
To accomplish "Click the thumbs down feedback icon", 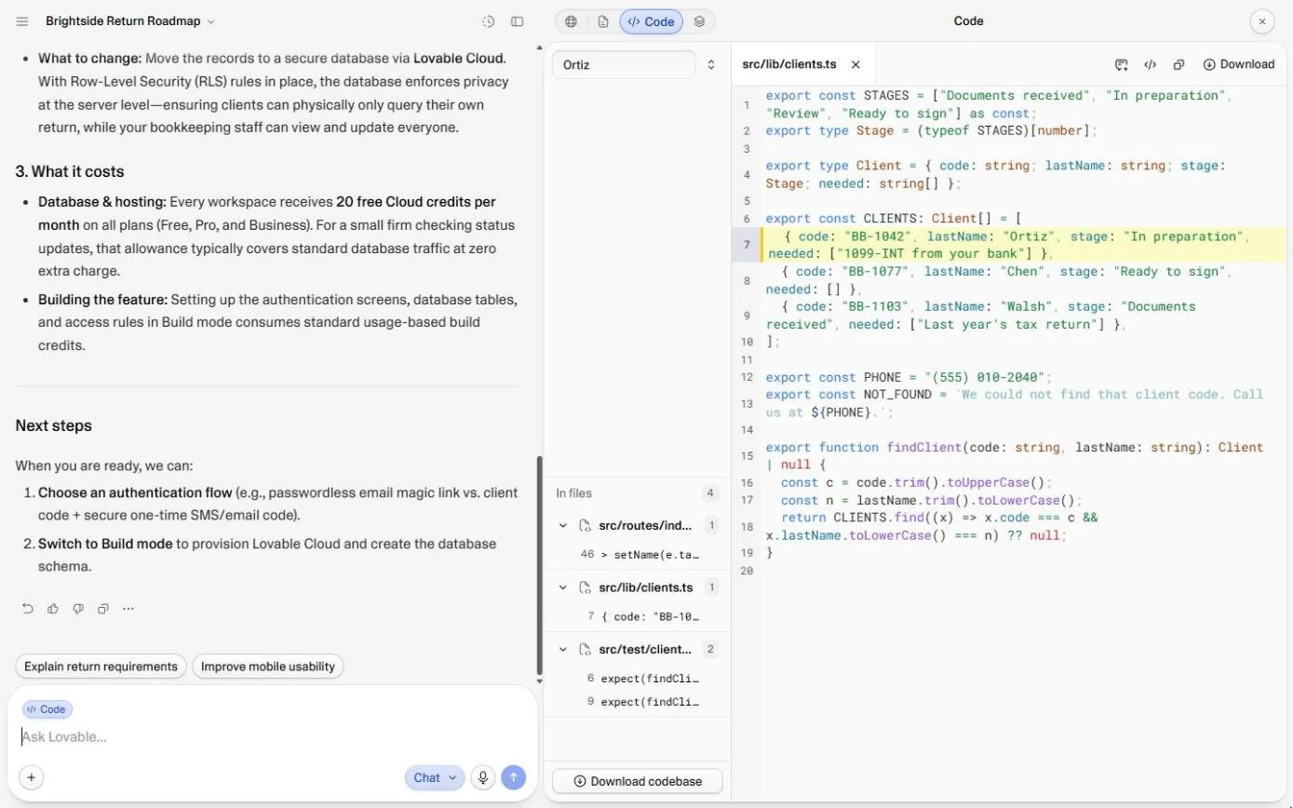I will 78,609.
